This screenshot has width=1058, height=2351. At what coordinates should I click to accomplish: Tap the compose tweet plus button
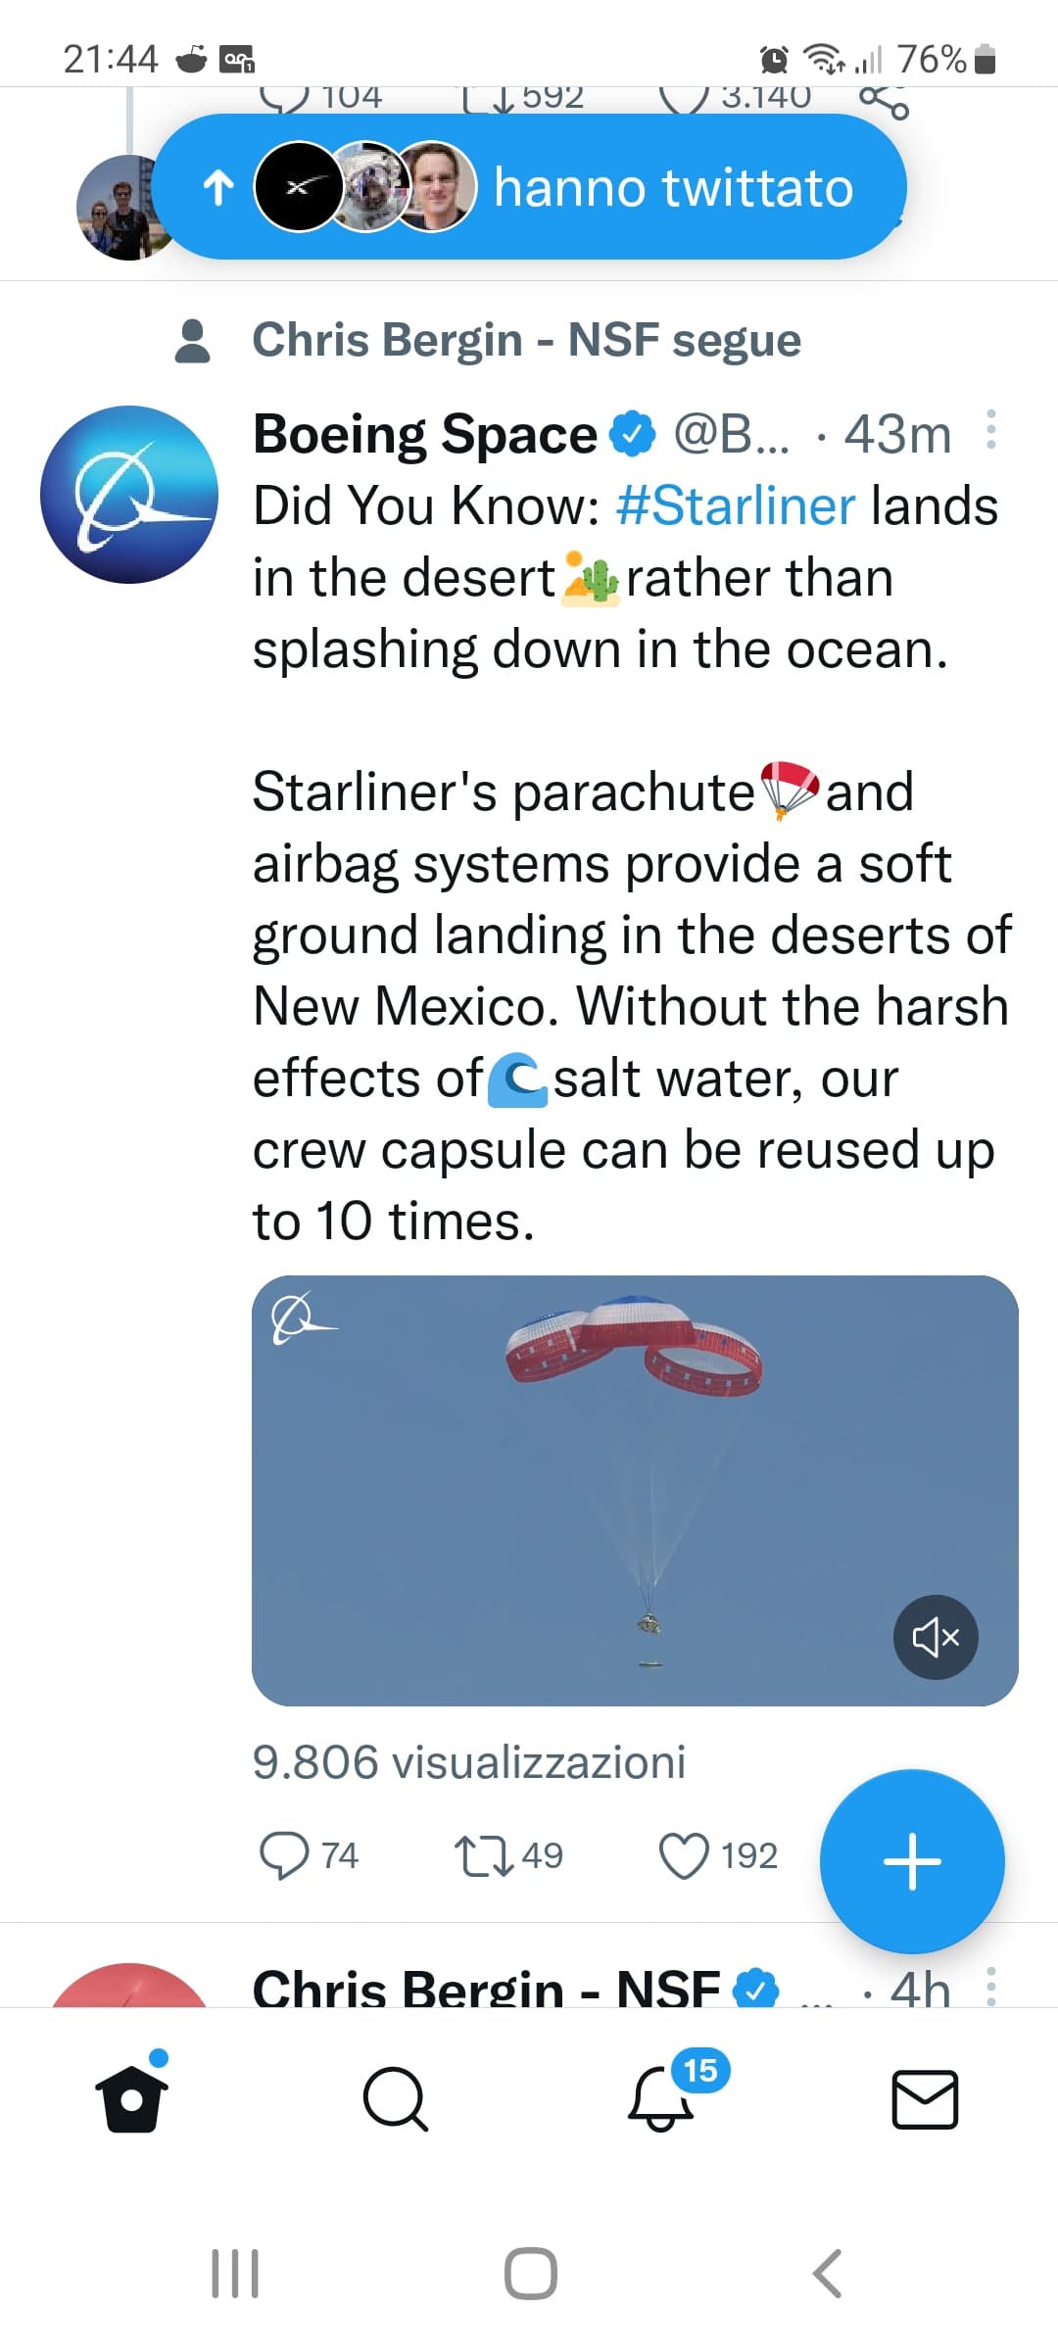[x=911, y=1860]
